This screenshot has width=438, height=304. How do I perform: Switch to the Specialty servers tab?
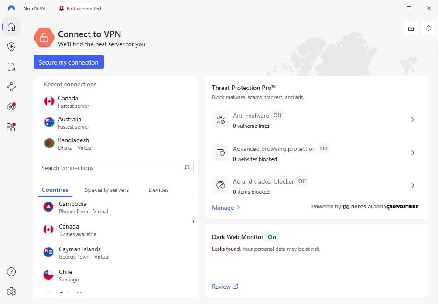pos(106,190)
